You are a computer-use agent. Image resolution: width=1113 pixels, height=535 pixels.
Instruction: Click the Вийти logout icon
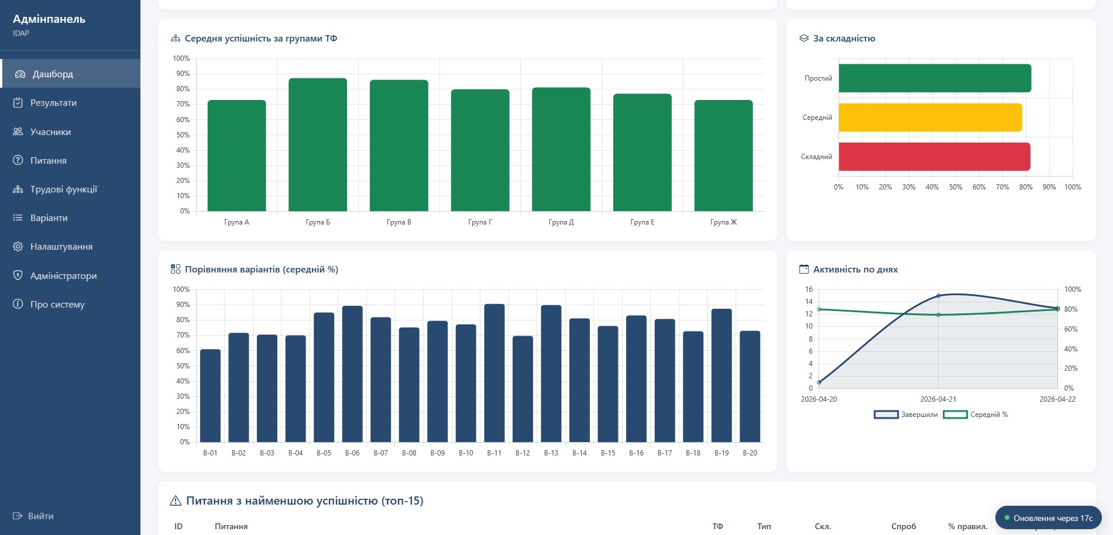coord(18,516)
